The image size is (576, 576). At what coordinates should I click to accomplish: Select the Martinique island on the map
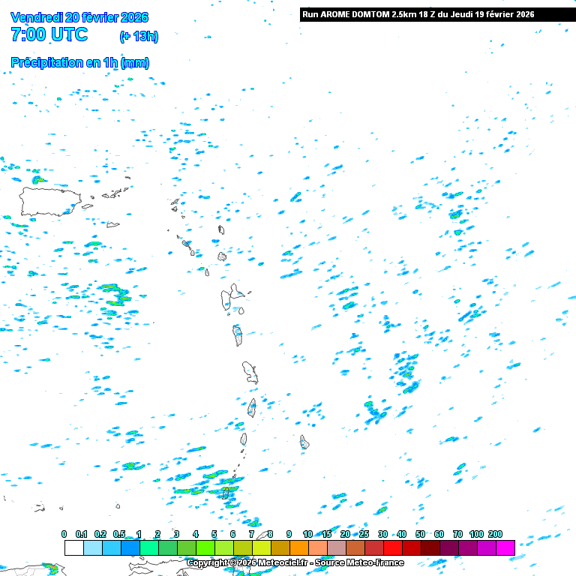pyautogui.click(x=250, y=372)
